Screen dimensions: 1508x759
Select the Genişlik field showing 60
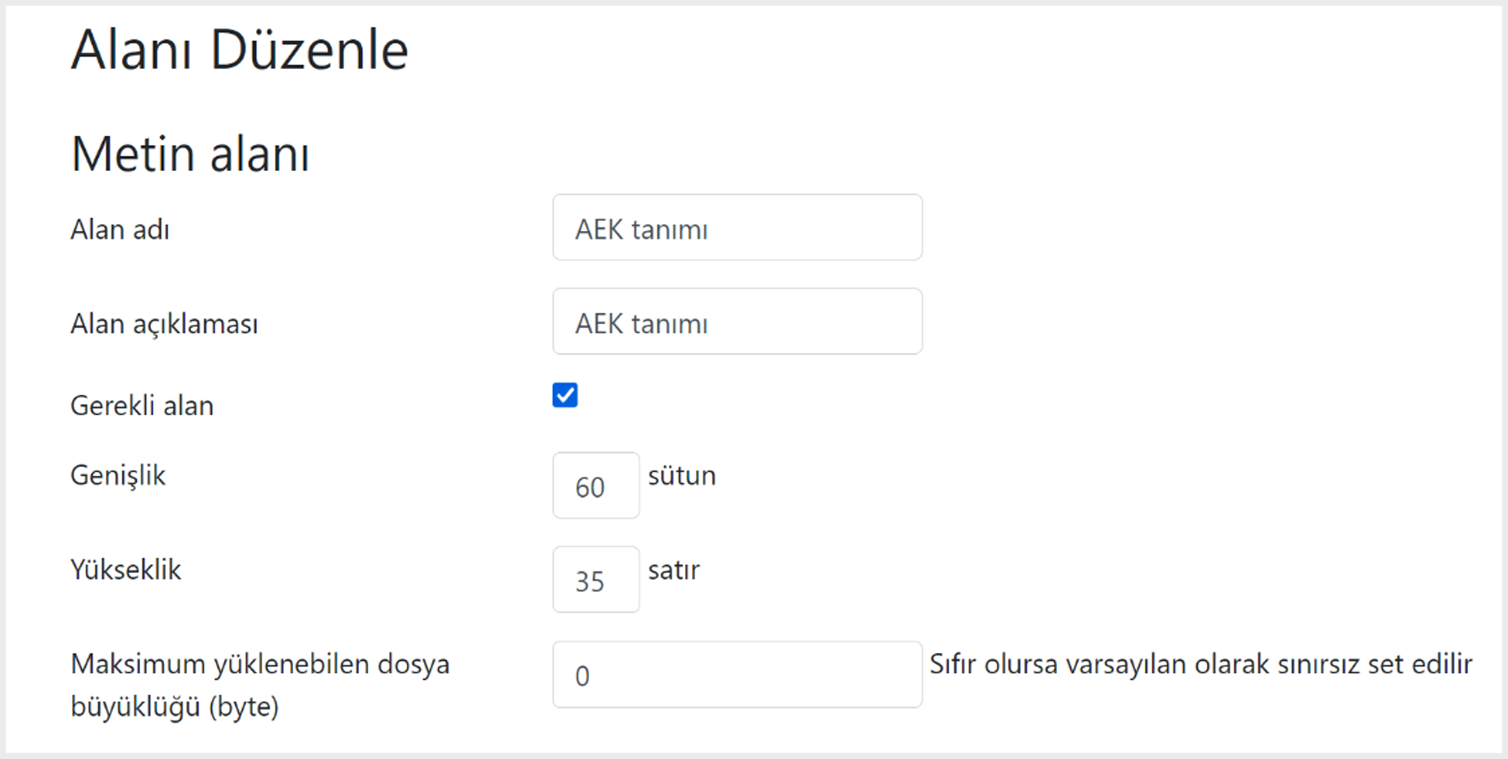(x=596, y=486)
